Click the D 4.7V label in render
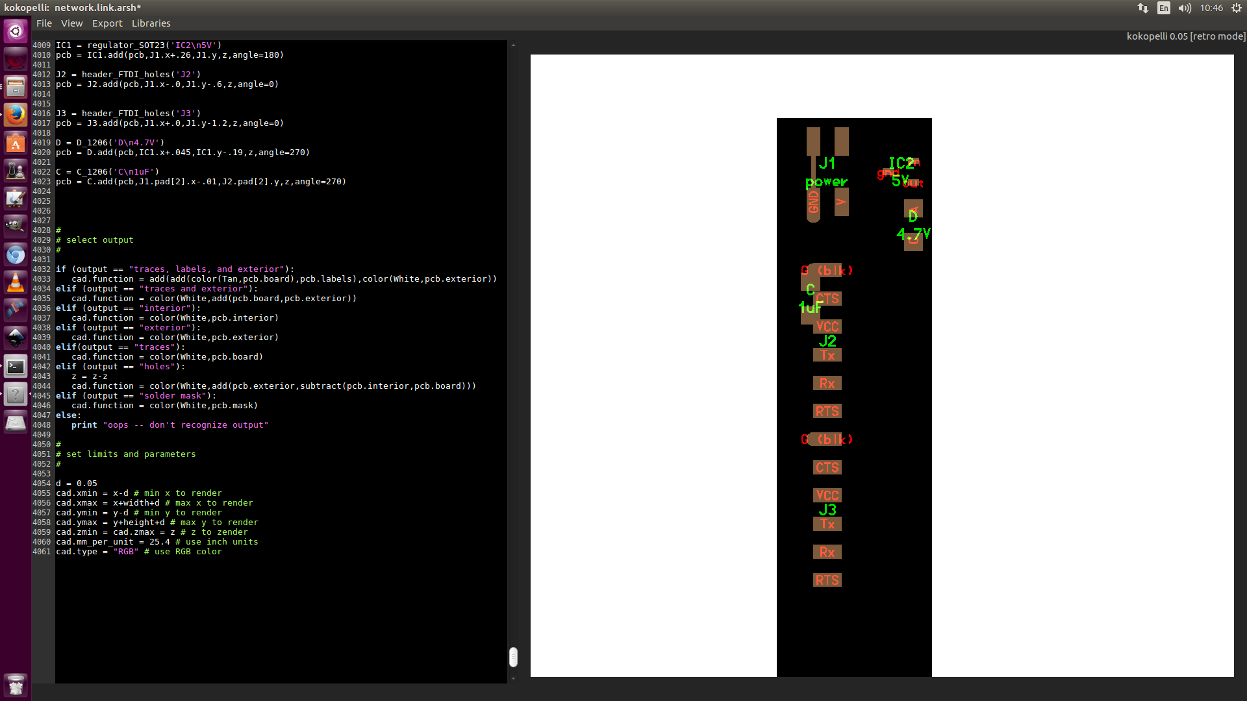 coord(913,225)
